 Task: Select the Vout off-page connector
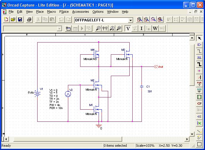[159, 67]
